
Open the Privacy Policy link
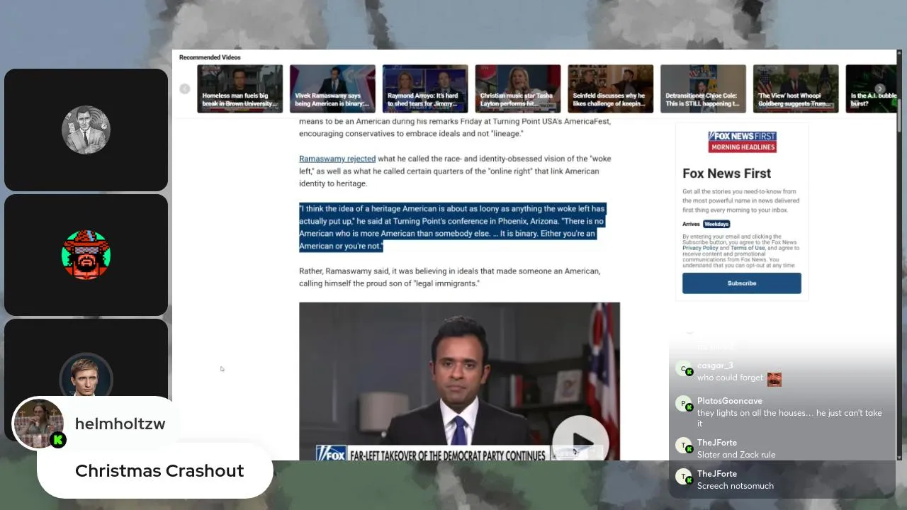click(x=701, y=248)
